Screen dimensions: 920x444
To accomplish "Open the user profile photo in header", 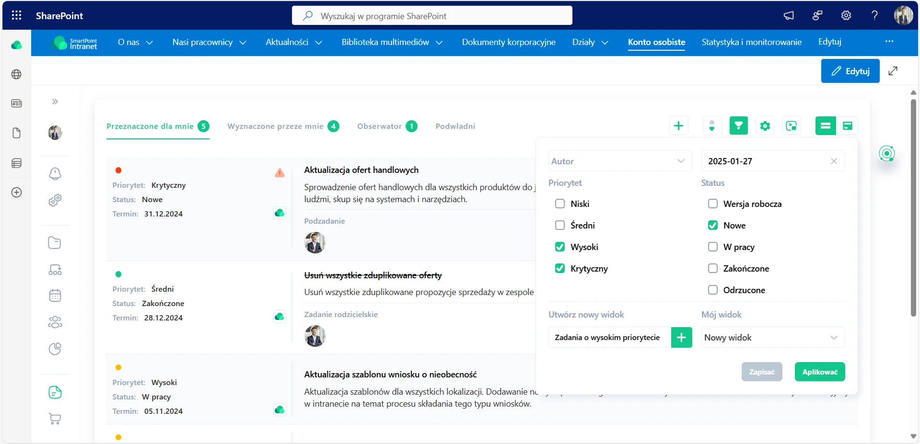I will pos(903,15).
